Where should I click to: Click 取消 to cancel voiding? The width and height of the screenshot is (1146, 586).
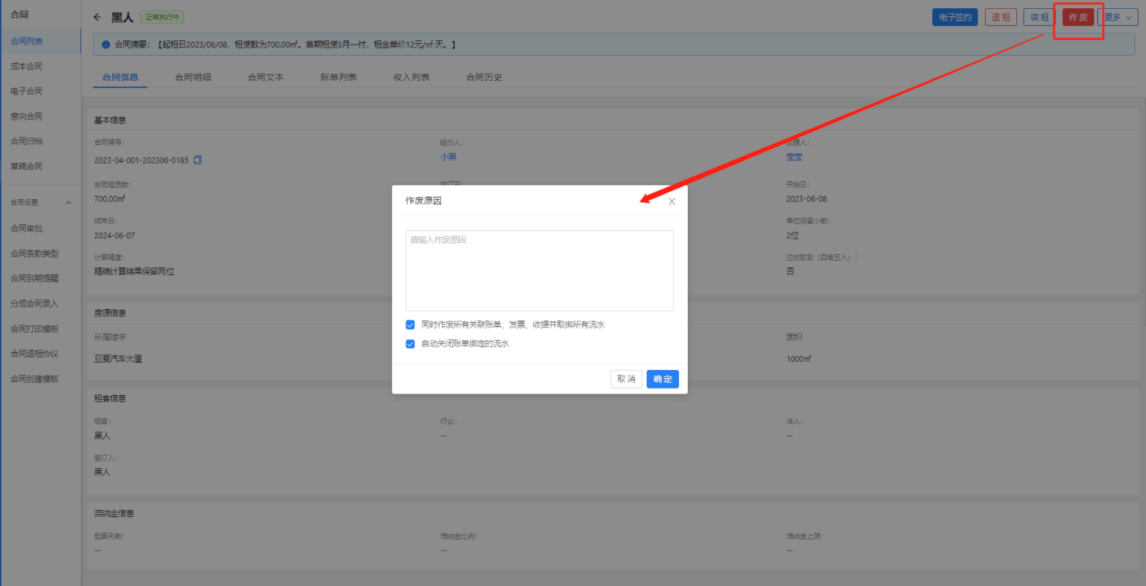(626, 379)
